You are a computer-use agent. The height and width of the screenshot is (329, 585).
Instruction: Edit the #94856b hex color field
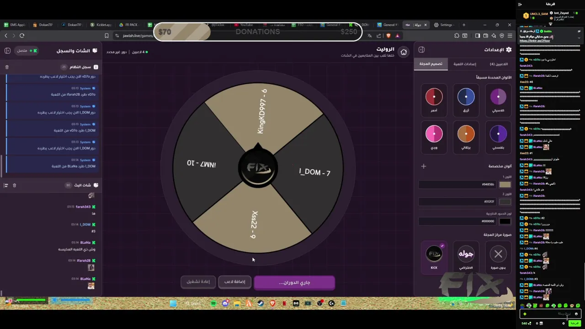pos(457,185)
